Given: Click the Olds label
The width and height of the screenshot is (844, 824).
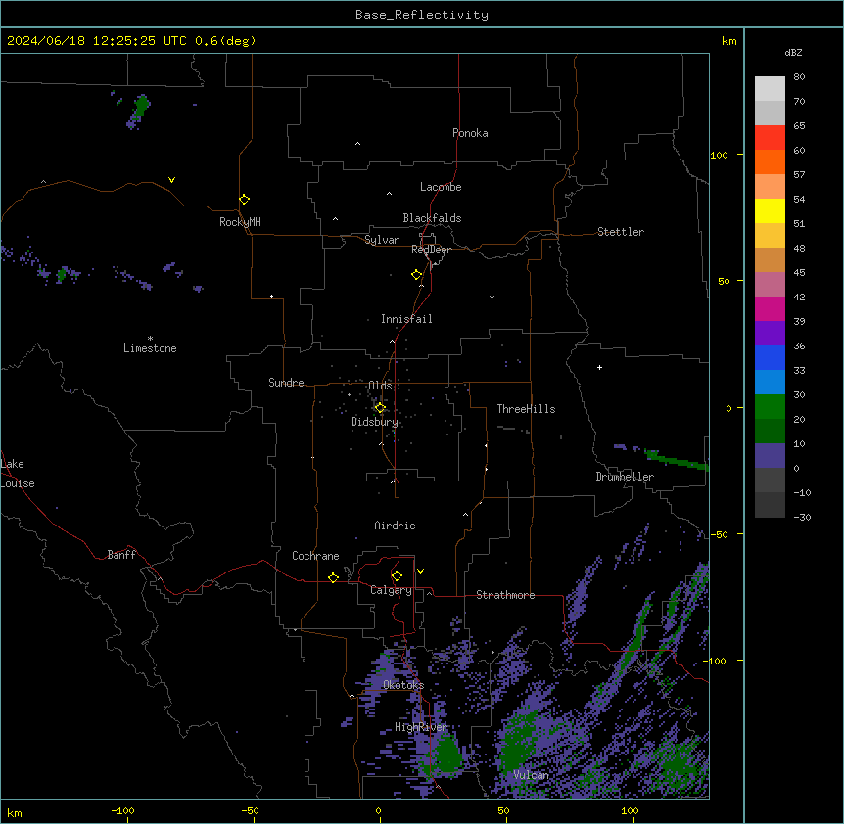Looking at the screenshot, I should point(380,386).
